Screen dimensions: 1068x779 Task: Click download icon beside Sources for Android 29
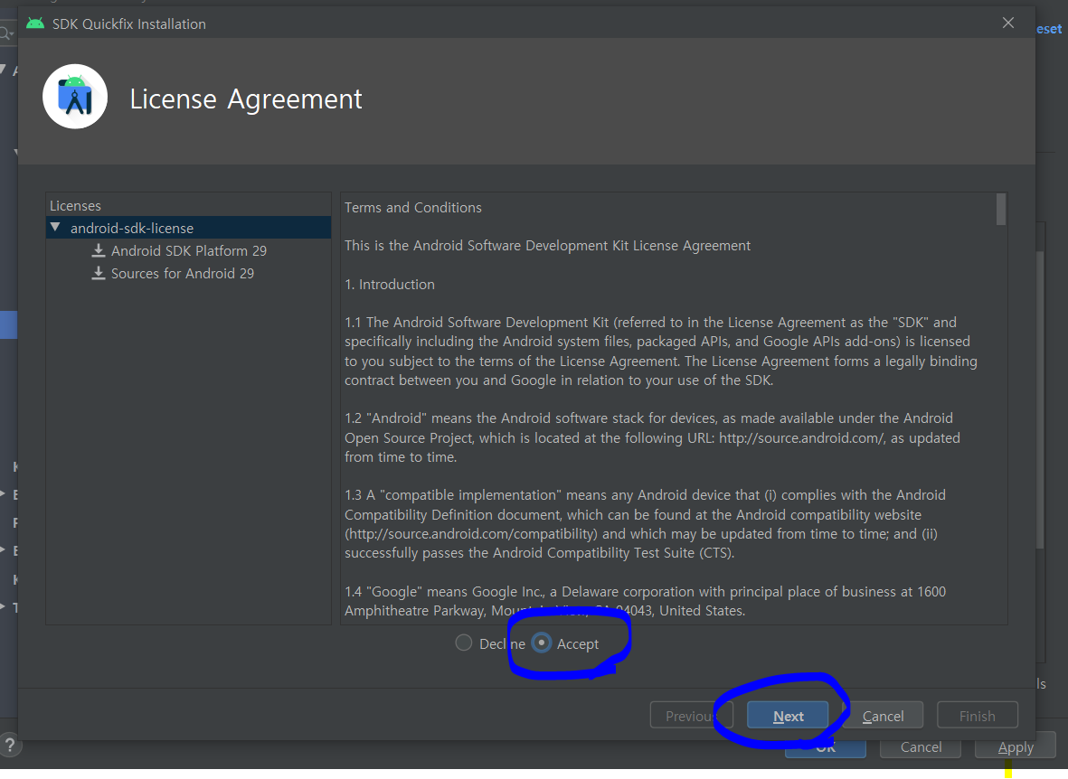99,273
